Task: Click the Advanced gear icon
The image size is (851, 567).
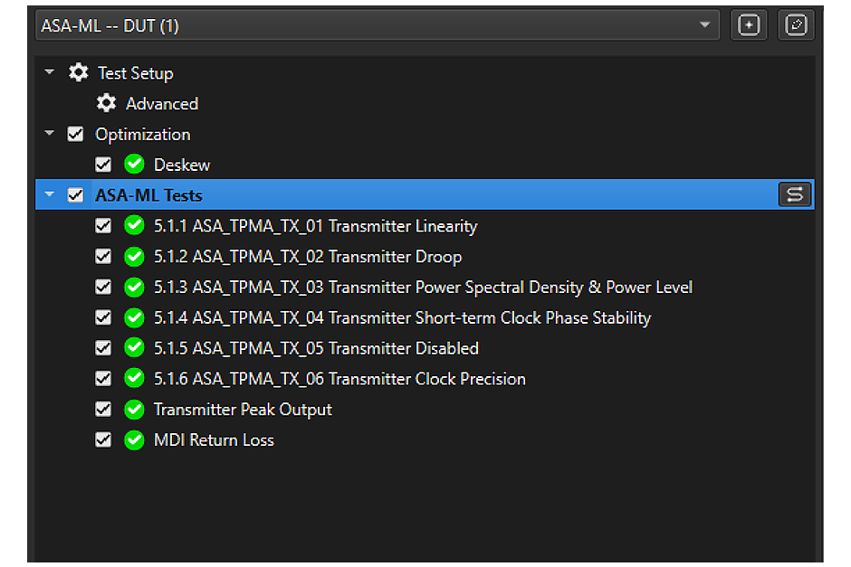Action: (x=107, y=104)
